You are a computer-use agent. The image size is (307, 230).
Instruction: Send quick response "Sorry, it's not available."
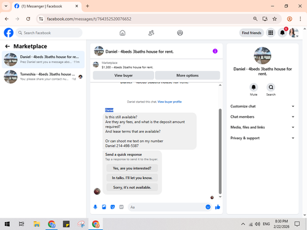click(132, 188)
